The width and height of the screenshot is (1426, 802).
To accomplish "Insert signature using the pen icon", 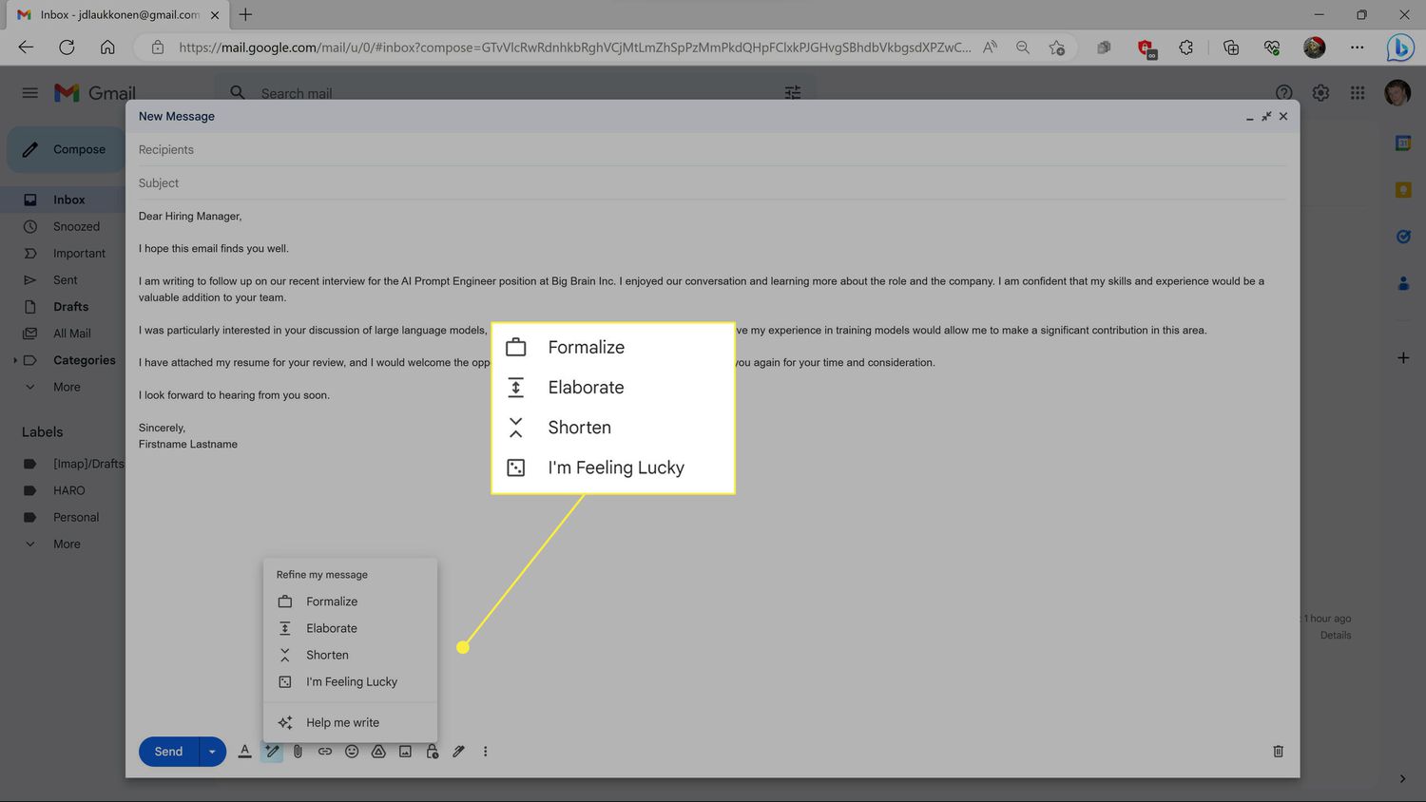I will click(x=458, y=752).
